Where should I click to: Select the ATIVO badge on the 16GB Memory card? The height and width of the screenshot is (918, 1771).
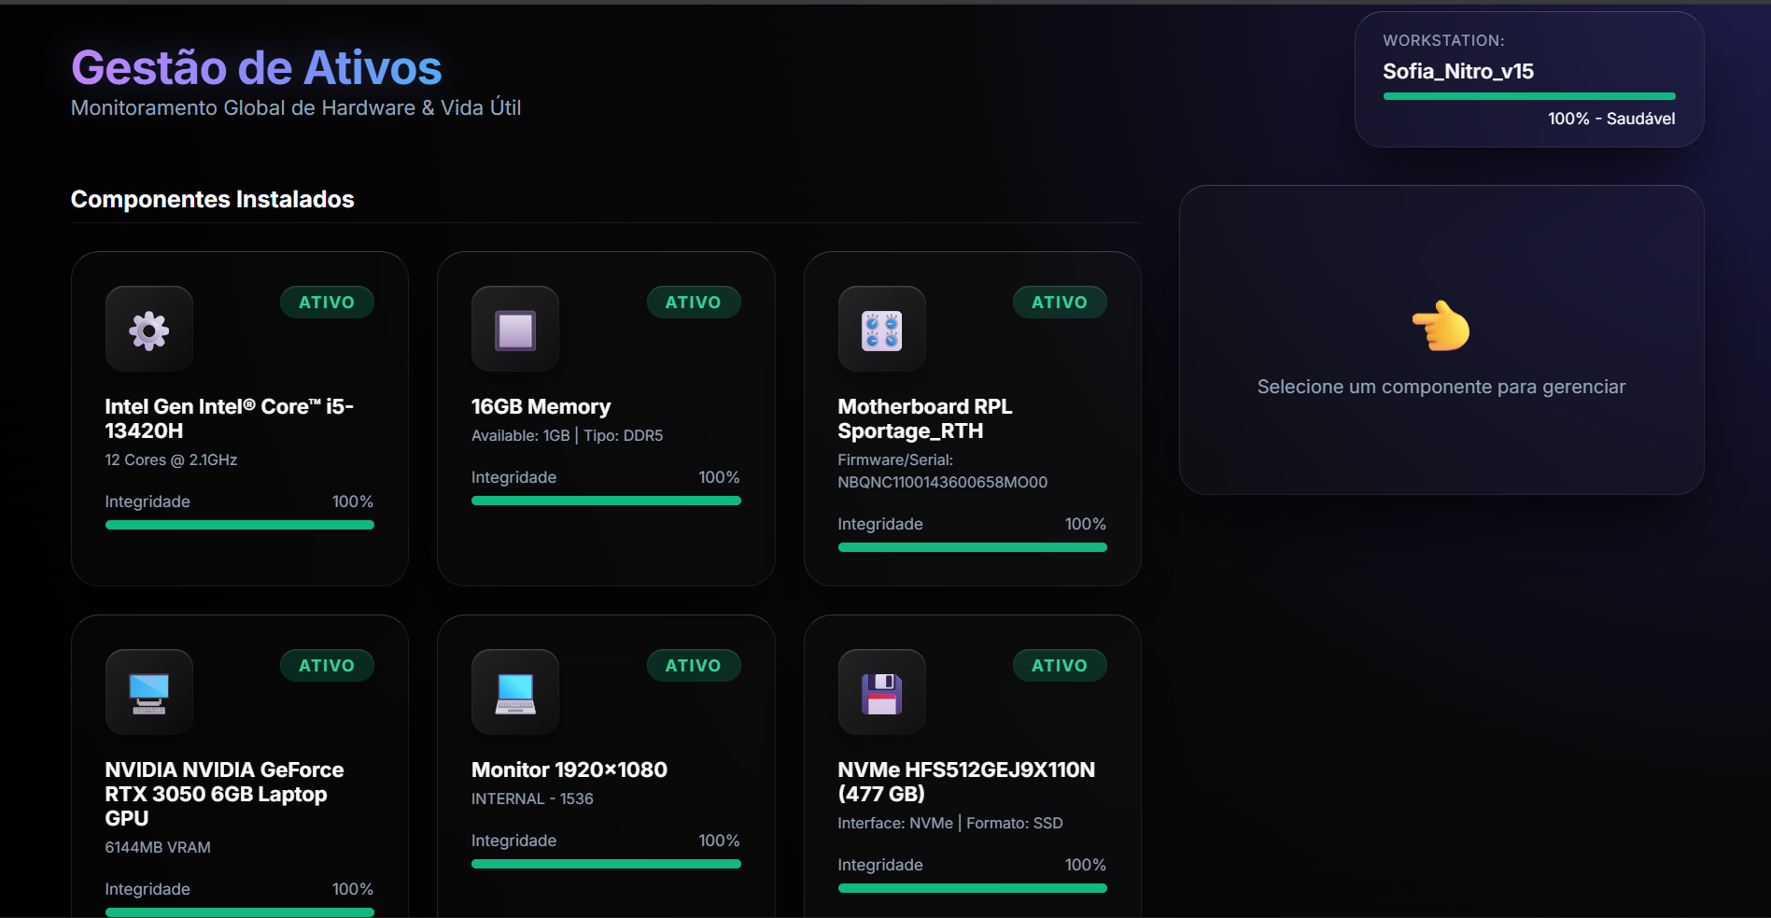pyautogui.click(x=693, y=303)
